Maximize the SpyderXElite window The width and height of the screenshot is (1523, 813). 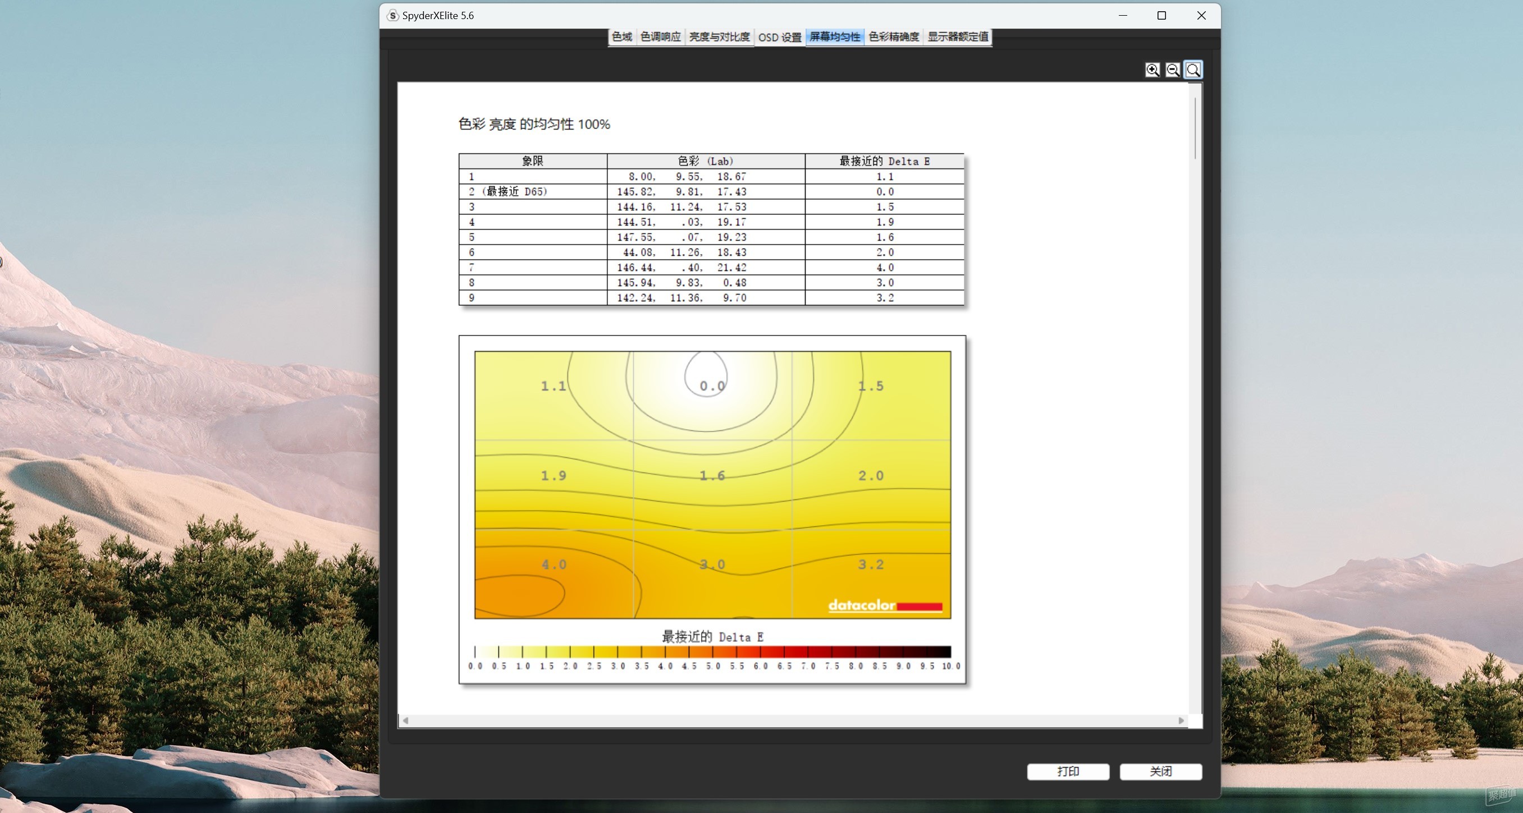(x=1161, y=15)
